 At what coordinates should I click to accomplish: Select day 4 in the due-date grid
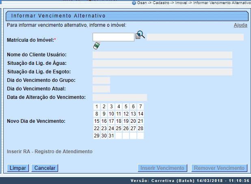pos(119,107)
